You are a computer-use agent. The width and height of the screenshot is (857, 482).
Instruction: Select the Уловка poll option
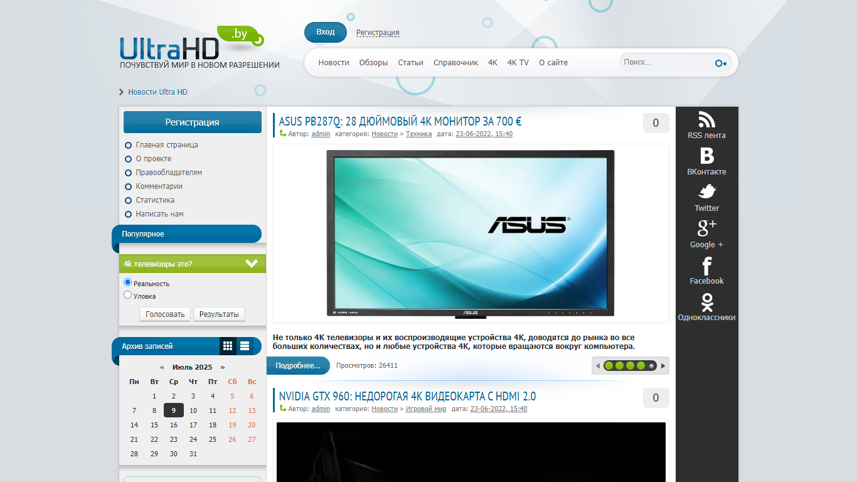point(128,295)
